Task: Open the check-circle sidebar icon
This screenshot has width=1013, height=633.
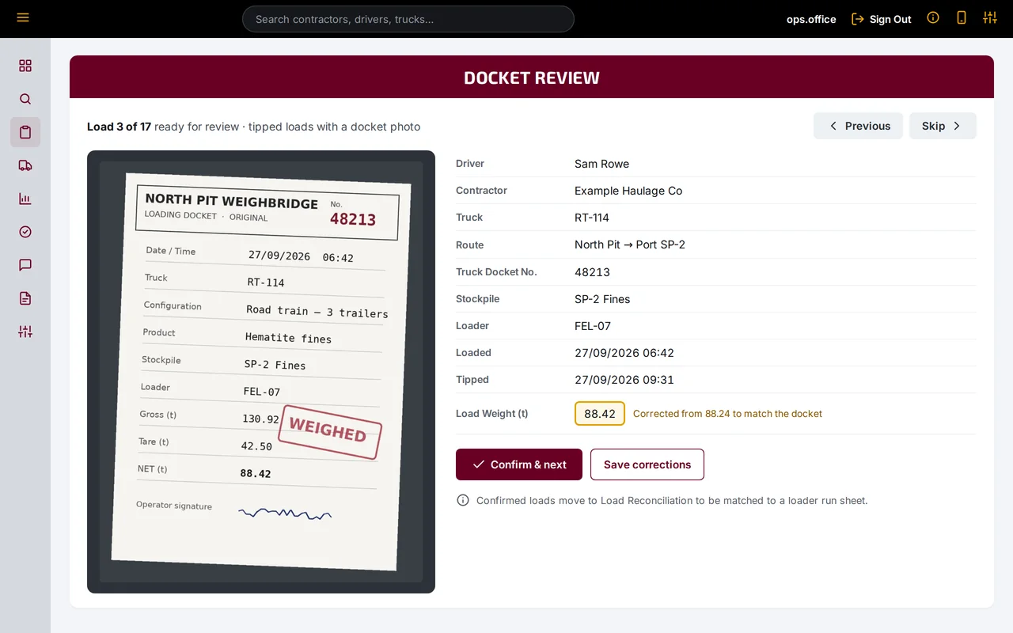Action: coord(25,232)
